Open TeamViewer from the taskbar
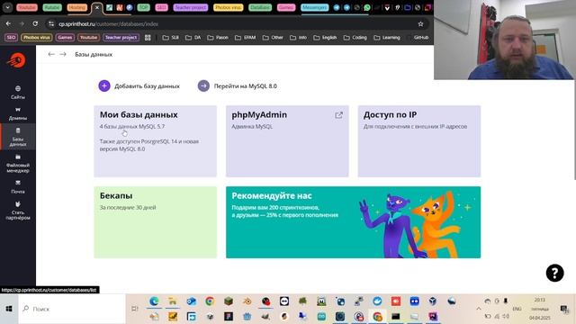The height and width of the screenshot is (324, 576). point(284,301)
